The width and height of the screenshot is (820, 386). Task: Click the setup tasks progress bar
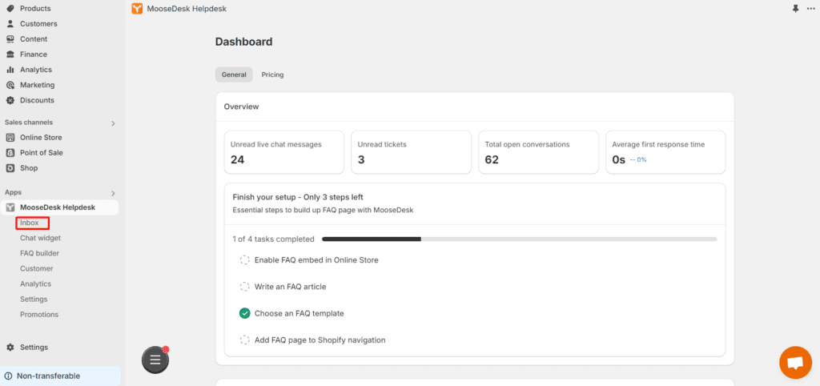point(519,239)
